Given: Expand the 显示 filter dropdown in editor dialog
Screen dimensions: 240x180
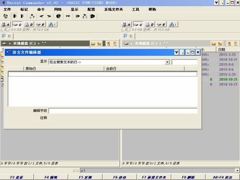Looking at the screenshot, I should (167, 62).
